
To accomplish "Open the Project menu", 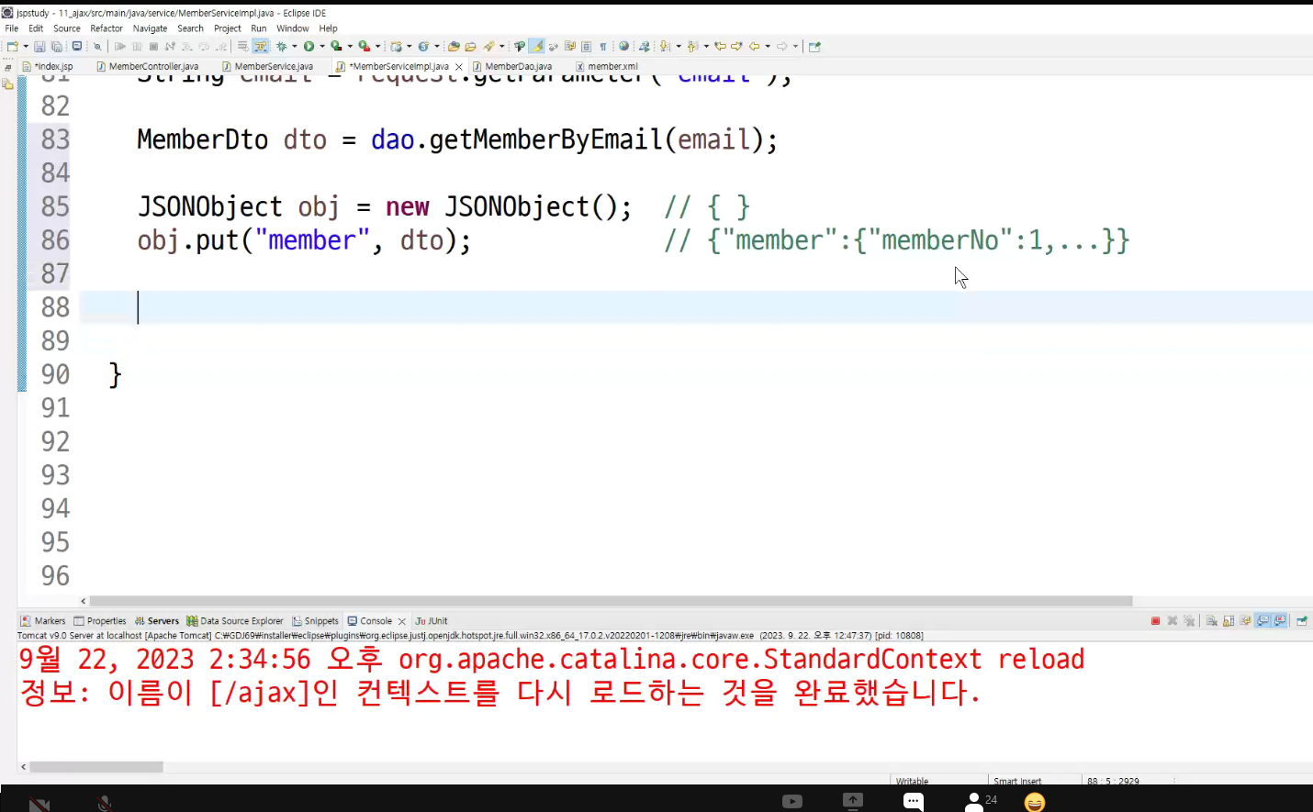I will (x=228, y=28).
